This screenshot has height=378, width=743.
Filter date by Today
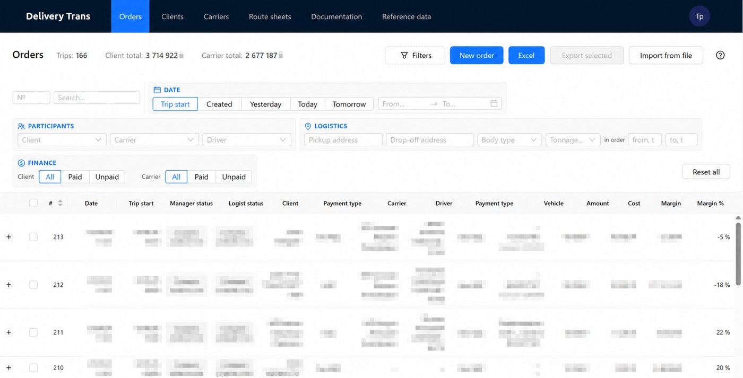[x=307, y=104]
